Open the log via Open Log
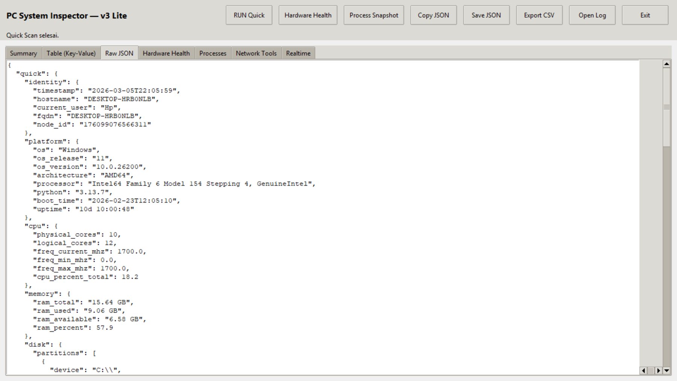This screenshot has width=677, height=381. 592,15
